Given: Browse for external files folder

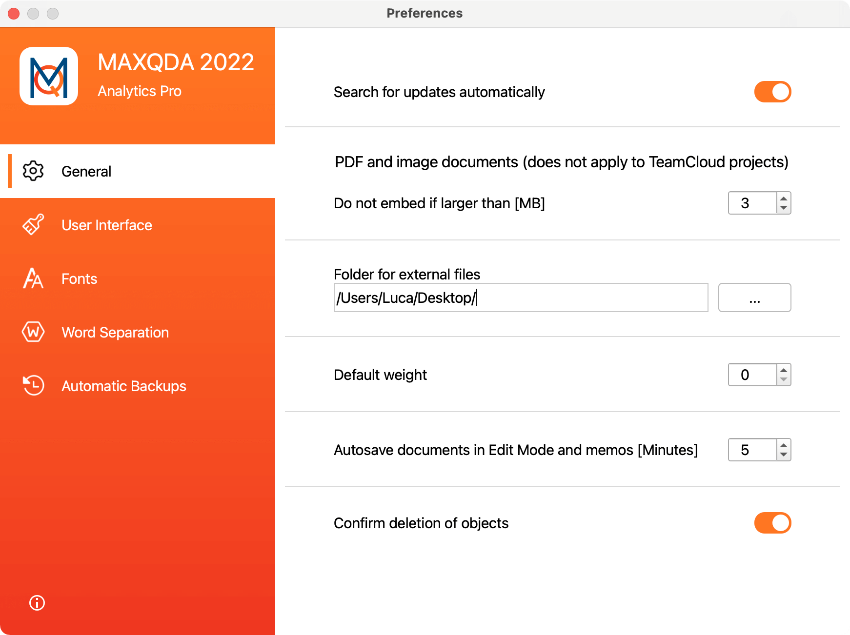Looking at the screenshot, I should point(754,298).
